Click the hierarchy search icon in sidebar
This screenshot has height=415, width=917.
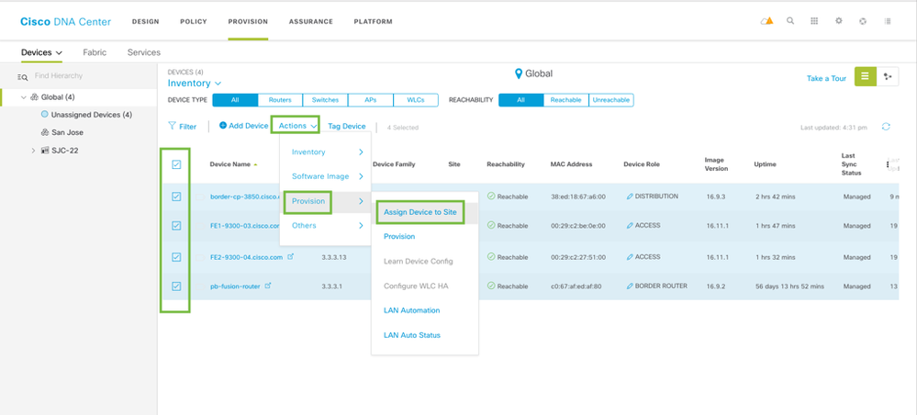(x=22, y=77)
